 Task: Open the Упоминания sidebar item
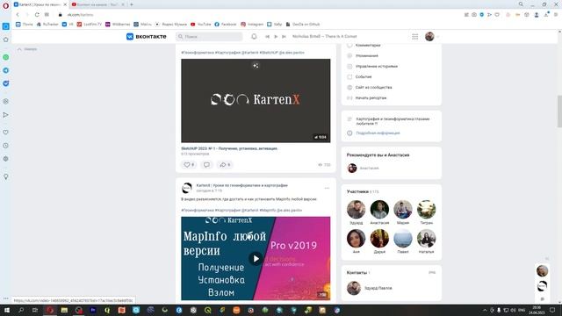click(367, 55)
